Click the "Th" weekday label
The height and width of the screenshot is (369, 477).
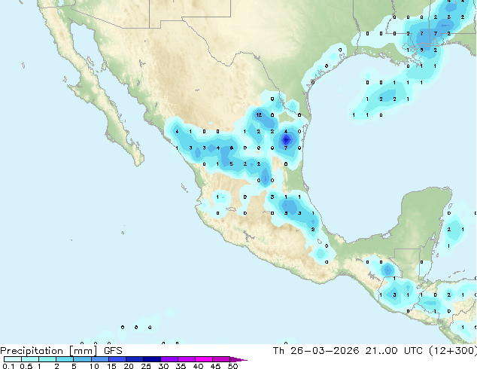pos(278,351)
